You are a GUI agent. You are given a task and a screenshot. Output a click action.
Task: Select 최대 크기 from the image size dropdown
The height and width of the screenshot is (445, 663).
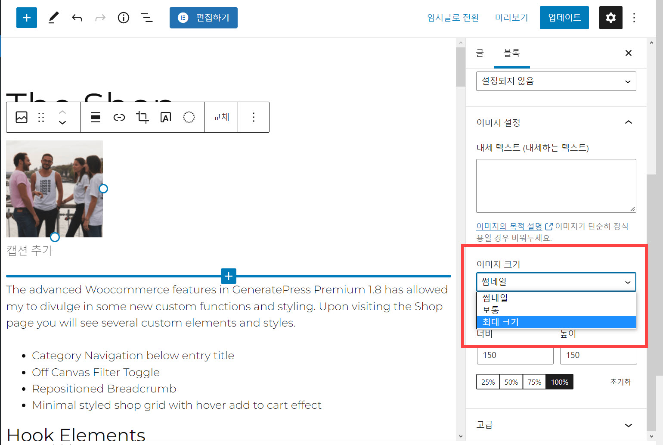(x=556, y=322)
